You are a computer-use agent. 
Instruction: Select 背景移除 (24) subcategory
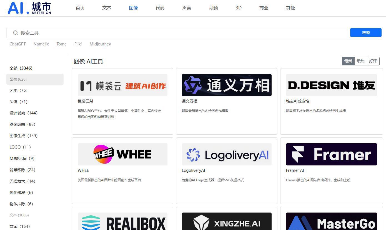coord(22,170)
